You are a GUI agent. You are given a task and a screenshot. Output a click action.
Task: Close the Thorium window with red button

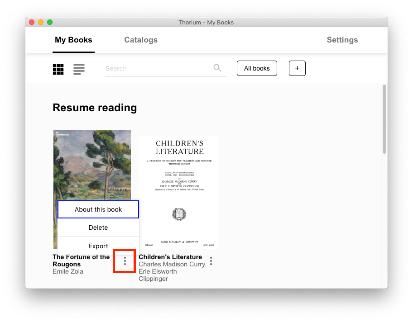32,22
